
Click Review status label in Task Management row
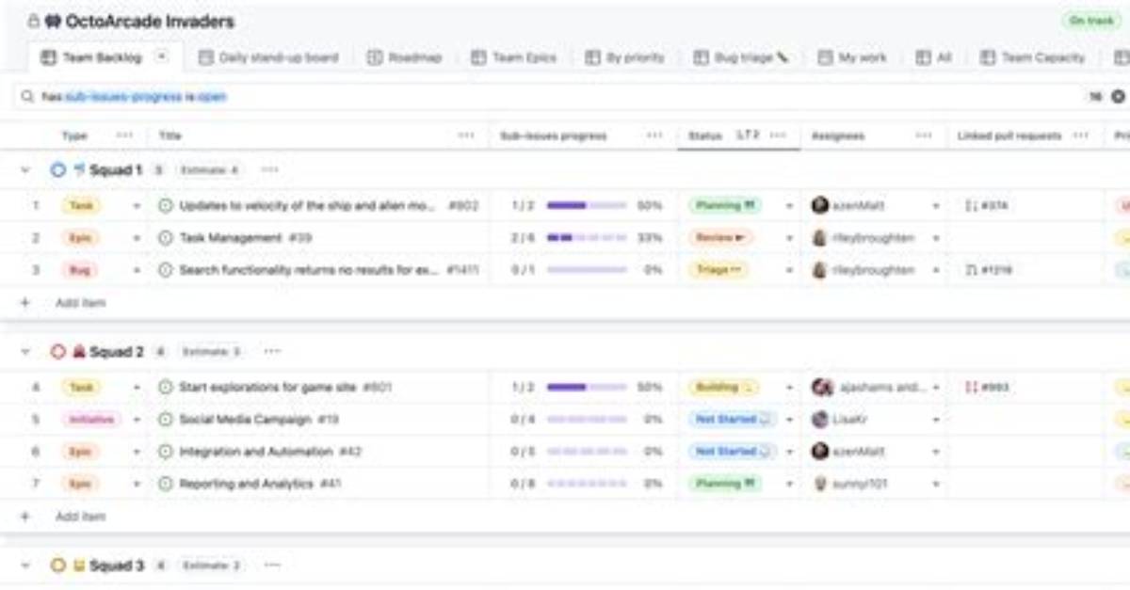tap(721, 238)
